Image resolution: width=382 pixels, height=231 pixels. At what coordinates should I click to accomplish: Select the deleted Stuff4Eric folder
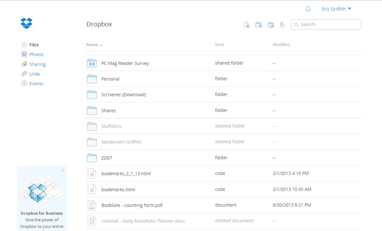point(111,126)
